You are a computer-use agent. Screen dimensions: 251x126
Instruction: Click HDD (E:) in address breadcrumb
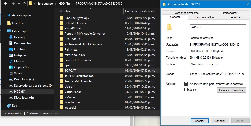pos(64,4)
